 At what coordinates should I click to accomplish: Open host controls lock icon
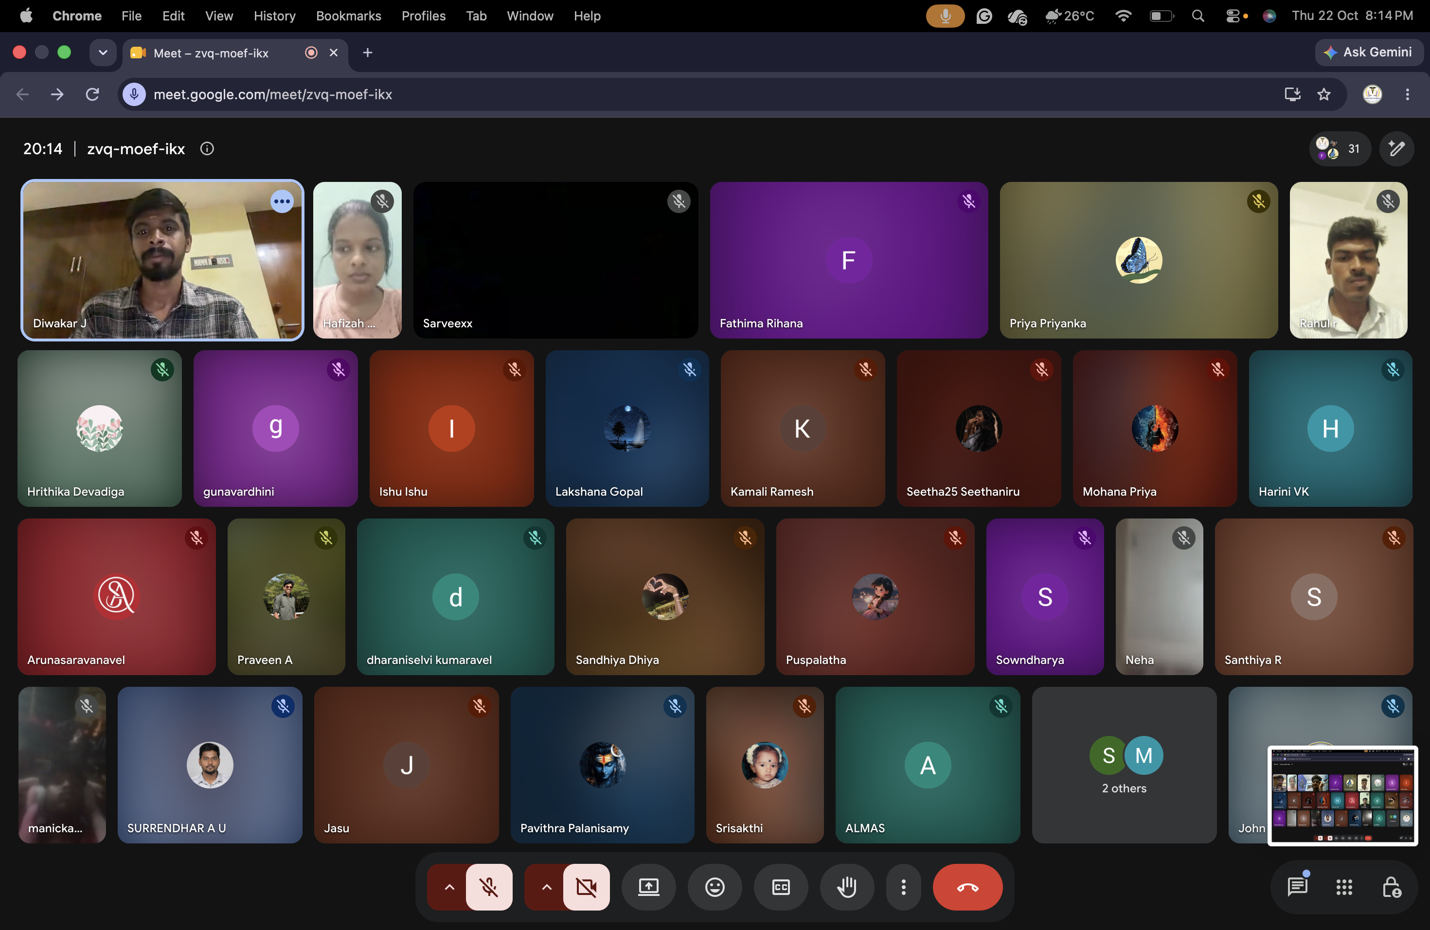pos(1392,887)
